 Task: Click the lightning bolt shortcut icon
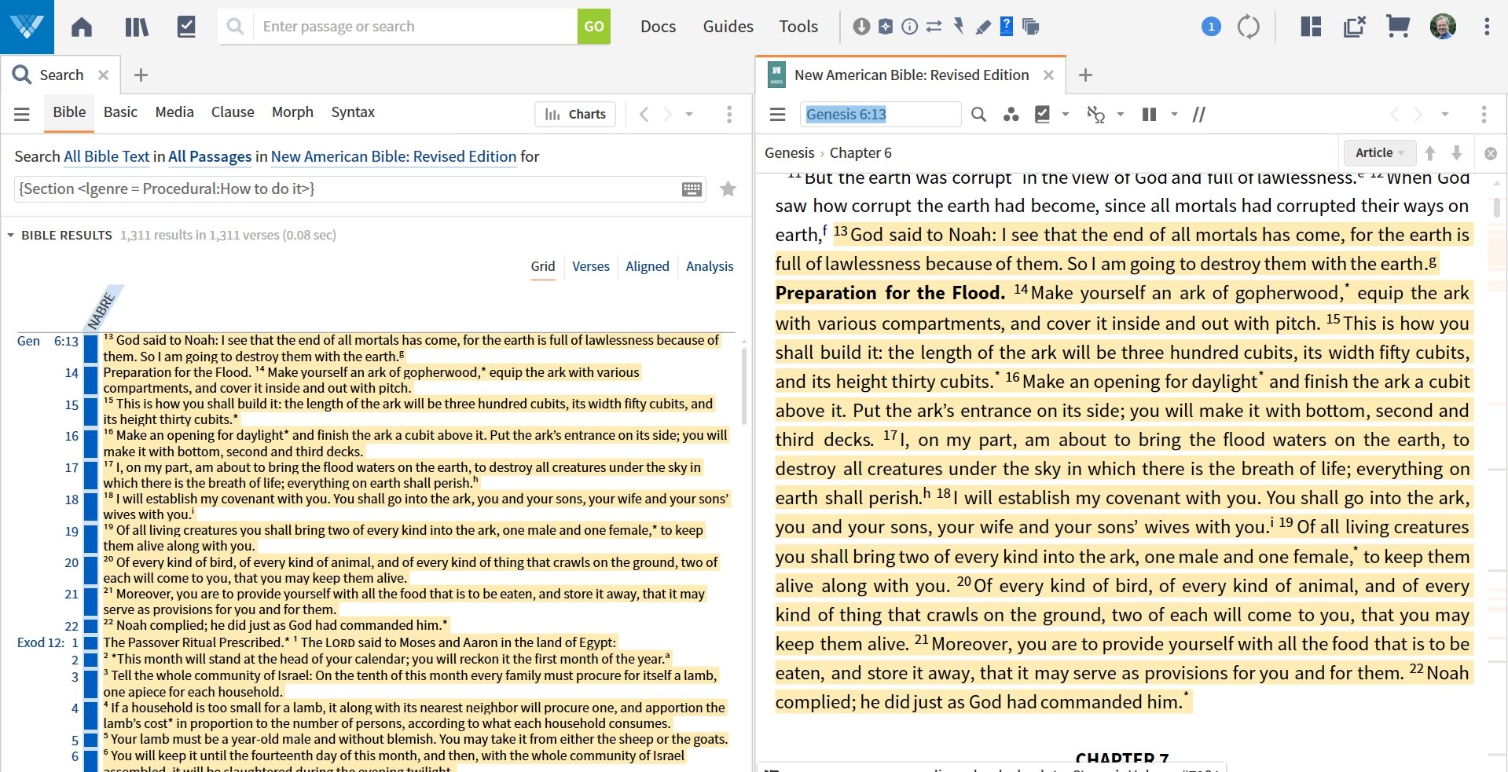coord(958,26)
